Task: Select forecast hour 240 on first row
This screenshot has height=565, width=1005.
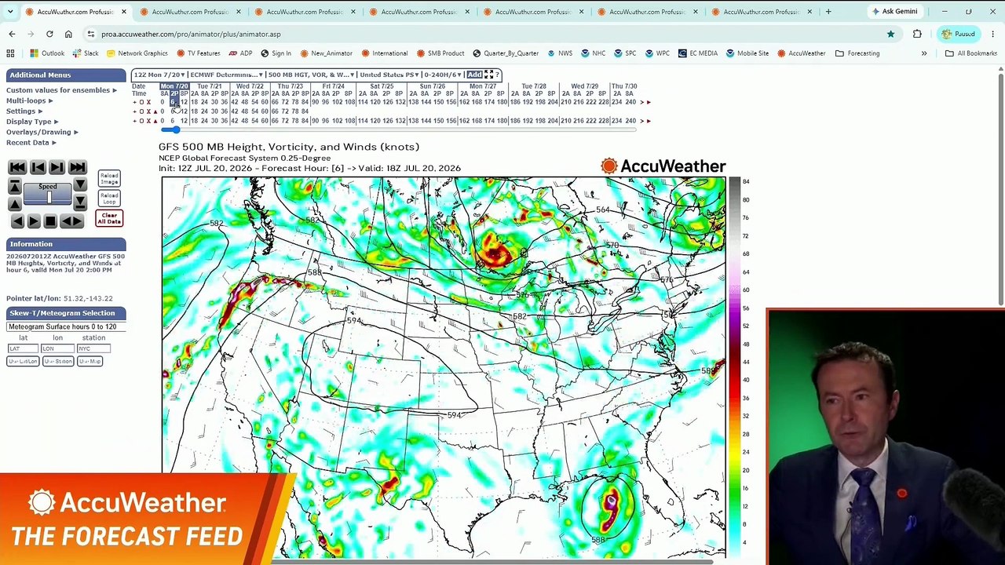Action: click(x=630, y=102)
